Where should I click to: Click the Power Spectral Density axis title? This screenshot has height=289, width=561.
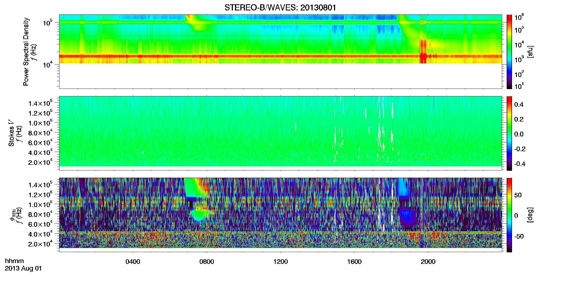(x=26, y=52)
